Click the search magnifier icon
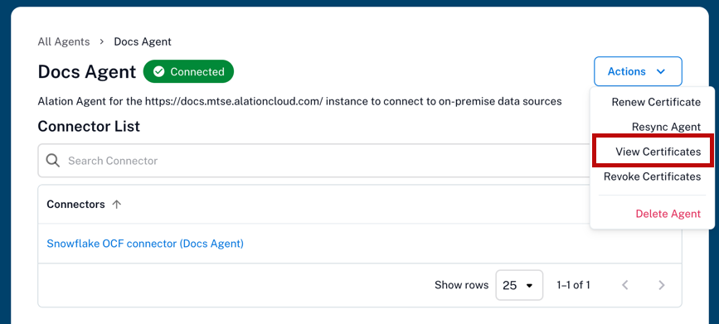The height and width of the screenshot is (324, 719). pos(53,161)
